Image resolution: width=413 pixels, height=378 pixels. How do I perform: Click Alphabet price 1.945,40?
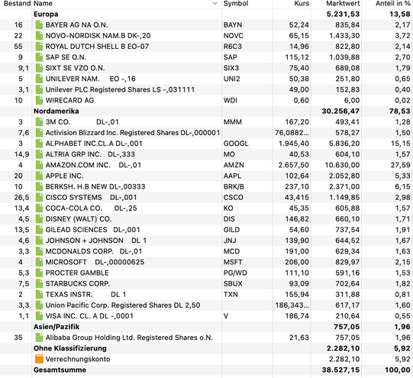[x=294, y=144]
